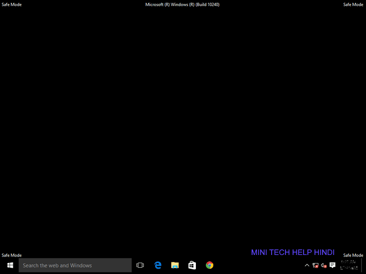
Task: Click the muted volume speaker icon
Action: [x=324, y=265]
